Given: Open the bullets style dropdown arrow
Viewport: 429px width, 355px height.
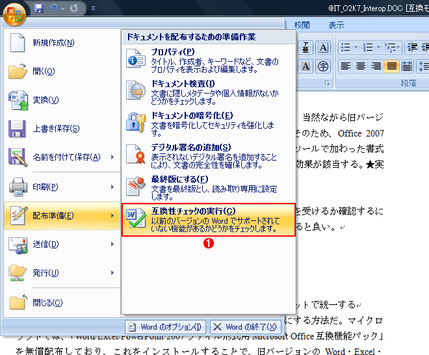Looking at the screenshot, I should 356,47.
